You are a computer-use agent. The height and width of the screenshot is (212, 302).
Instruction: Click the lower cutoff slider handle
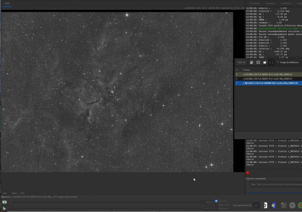click(12, 208)
